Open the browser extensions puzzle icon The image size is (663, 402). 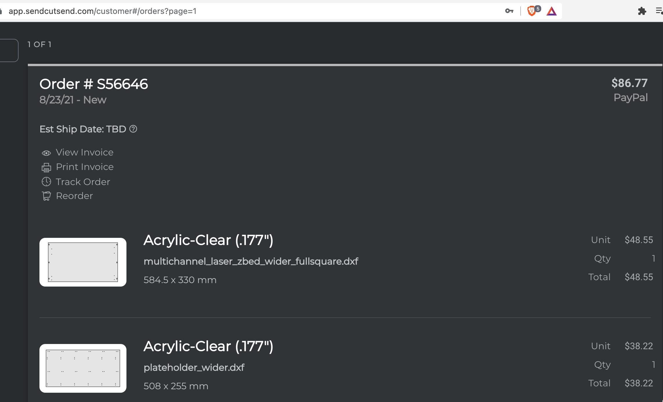pyautogui.click(x=642, y=11)
